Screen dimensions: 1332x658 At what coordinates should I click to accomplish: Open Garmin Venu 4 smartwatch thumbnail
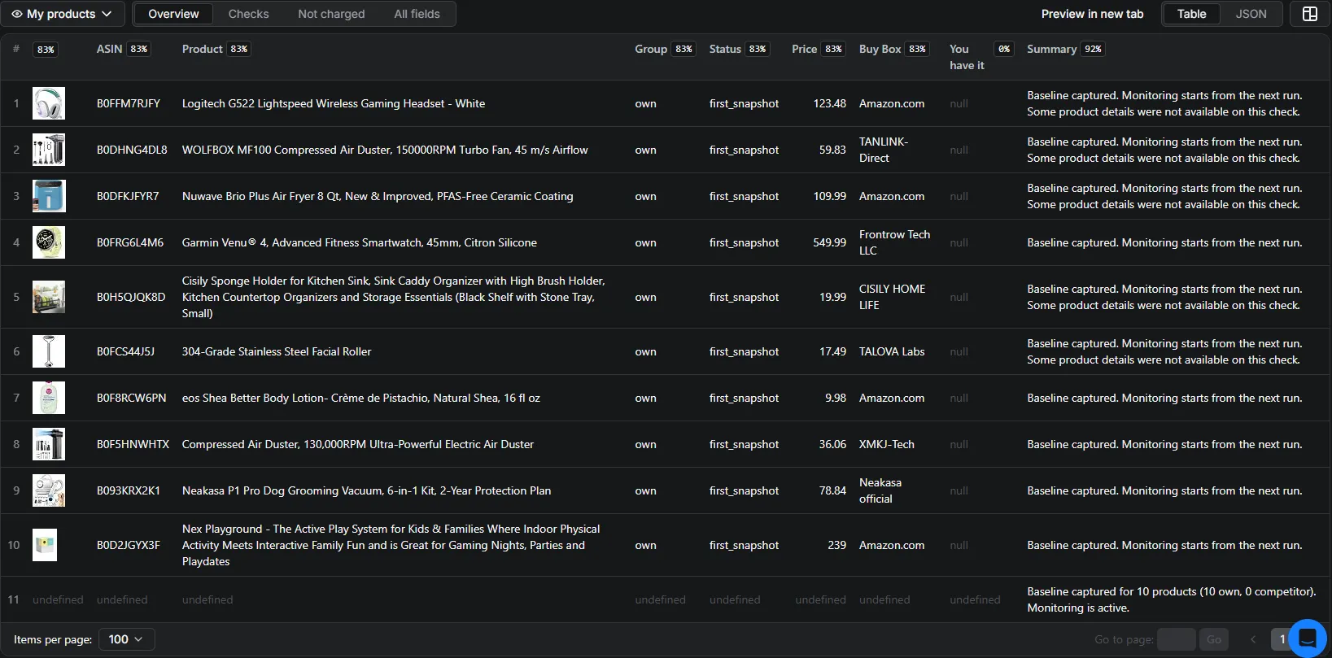pos(49,242)
